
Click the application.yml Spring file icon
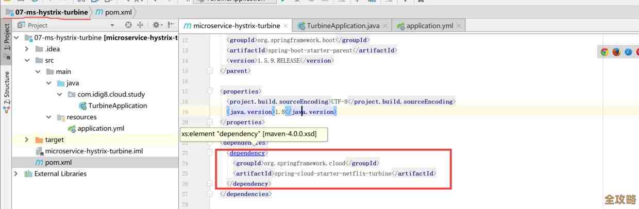[72, 128]
